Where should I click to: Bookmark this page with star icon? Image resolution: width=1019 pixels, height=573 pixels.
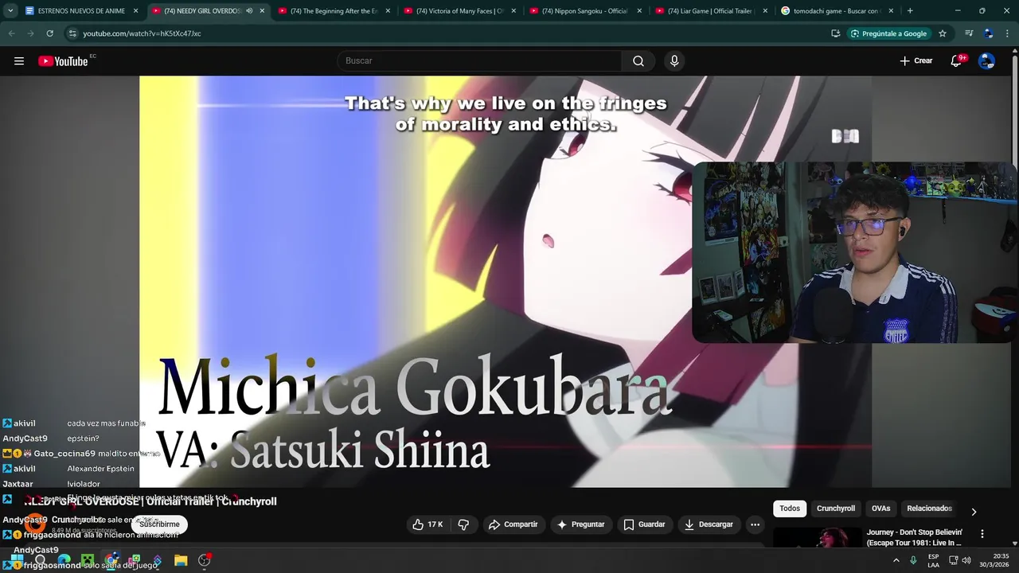(x=943, y=33)
